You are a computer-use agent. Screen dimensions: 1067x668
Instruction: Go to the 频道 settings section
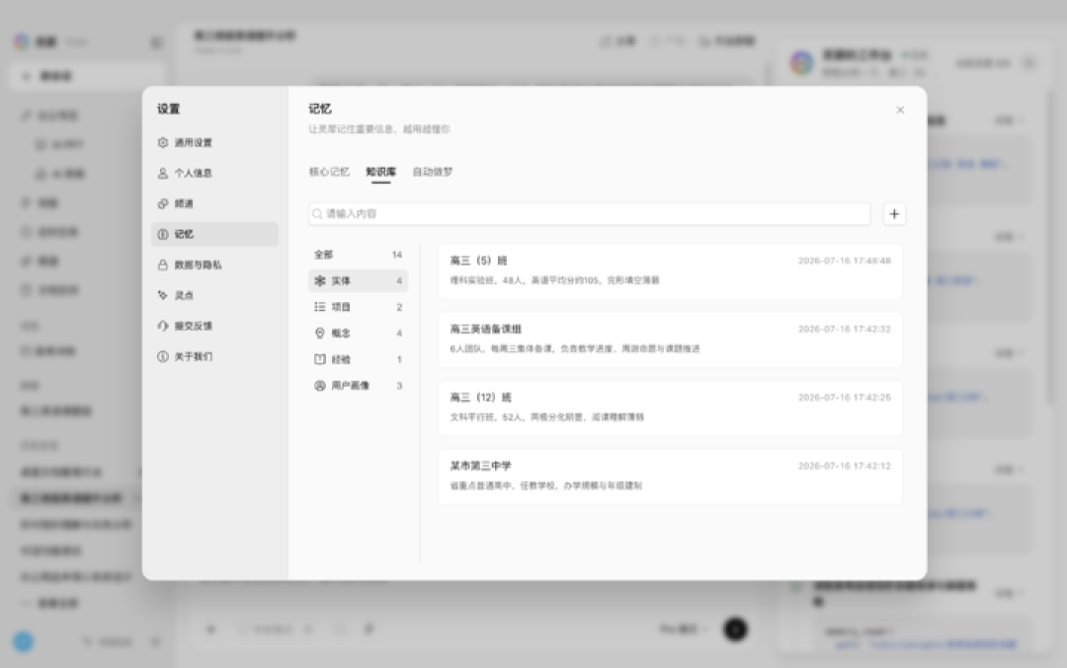(x=214, y=204)
